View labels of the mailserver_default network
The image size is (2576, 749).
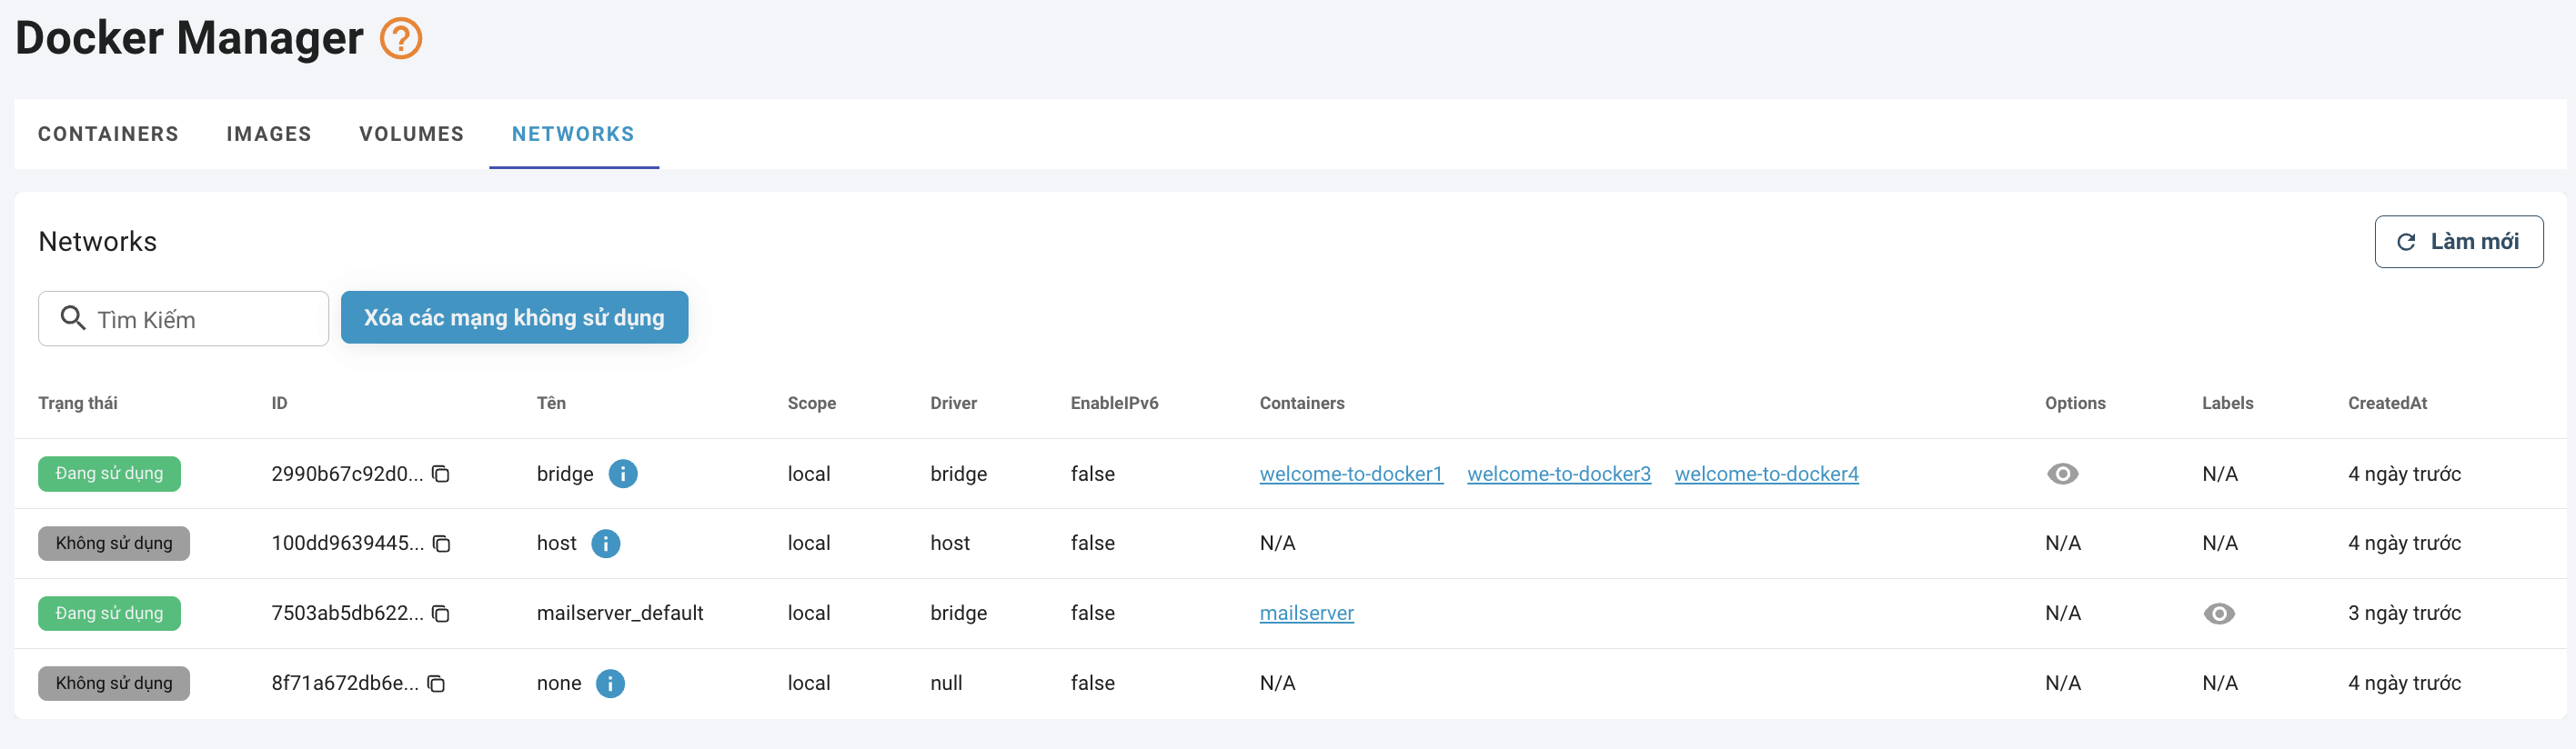click(x=2218, y=614)
